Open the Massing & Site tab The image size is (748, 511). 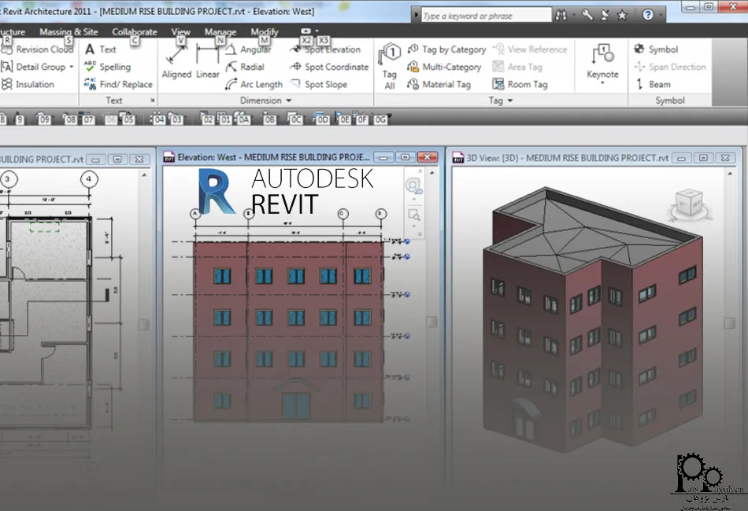pyautogui.click(x=69, y=32)
